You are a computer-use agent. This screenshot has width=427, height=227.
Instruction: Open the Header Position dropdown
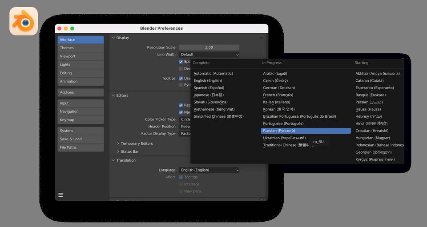(x=185, y=127)
